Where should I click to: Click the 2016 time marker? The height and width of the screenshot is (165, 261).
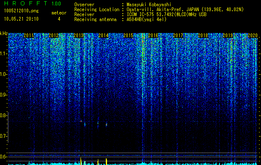pyautogui.click(x=153, y=35)
